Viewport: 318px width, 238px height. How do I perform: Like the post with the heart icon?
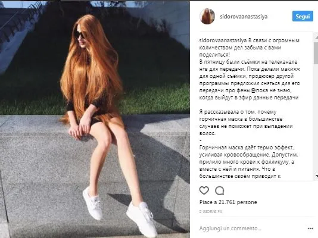pos(204,190)
